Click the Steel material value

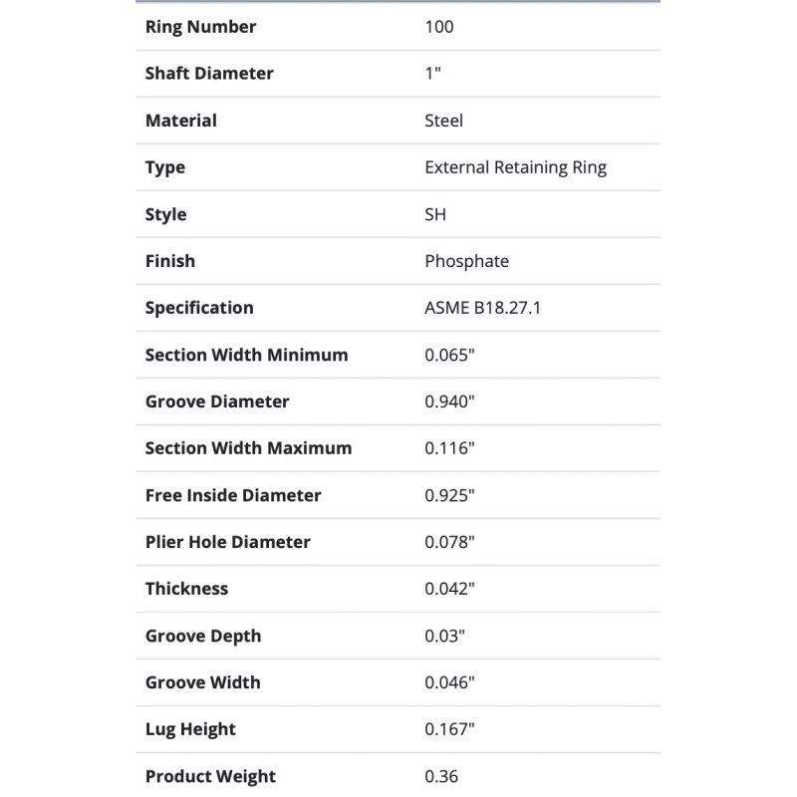(x=443, y=121)
